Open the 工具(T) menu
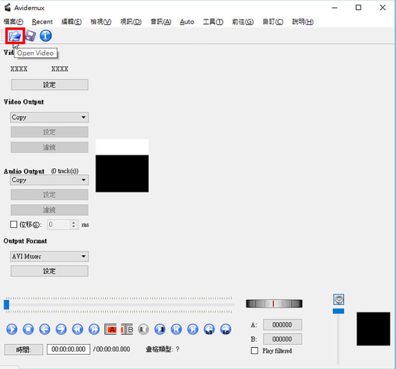 pos(213,22)
